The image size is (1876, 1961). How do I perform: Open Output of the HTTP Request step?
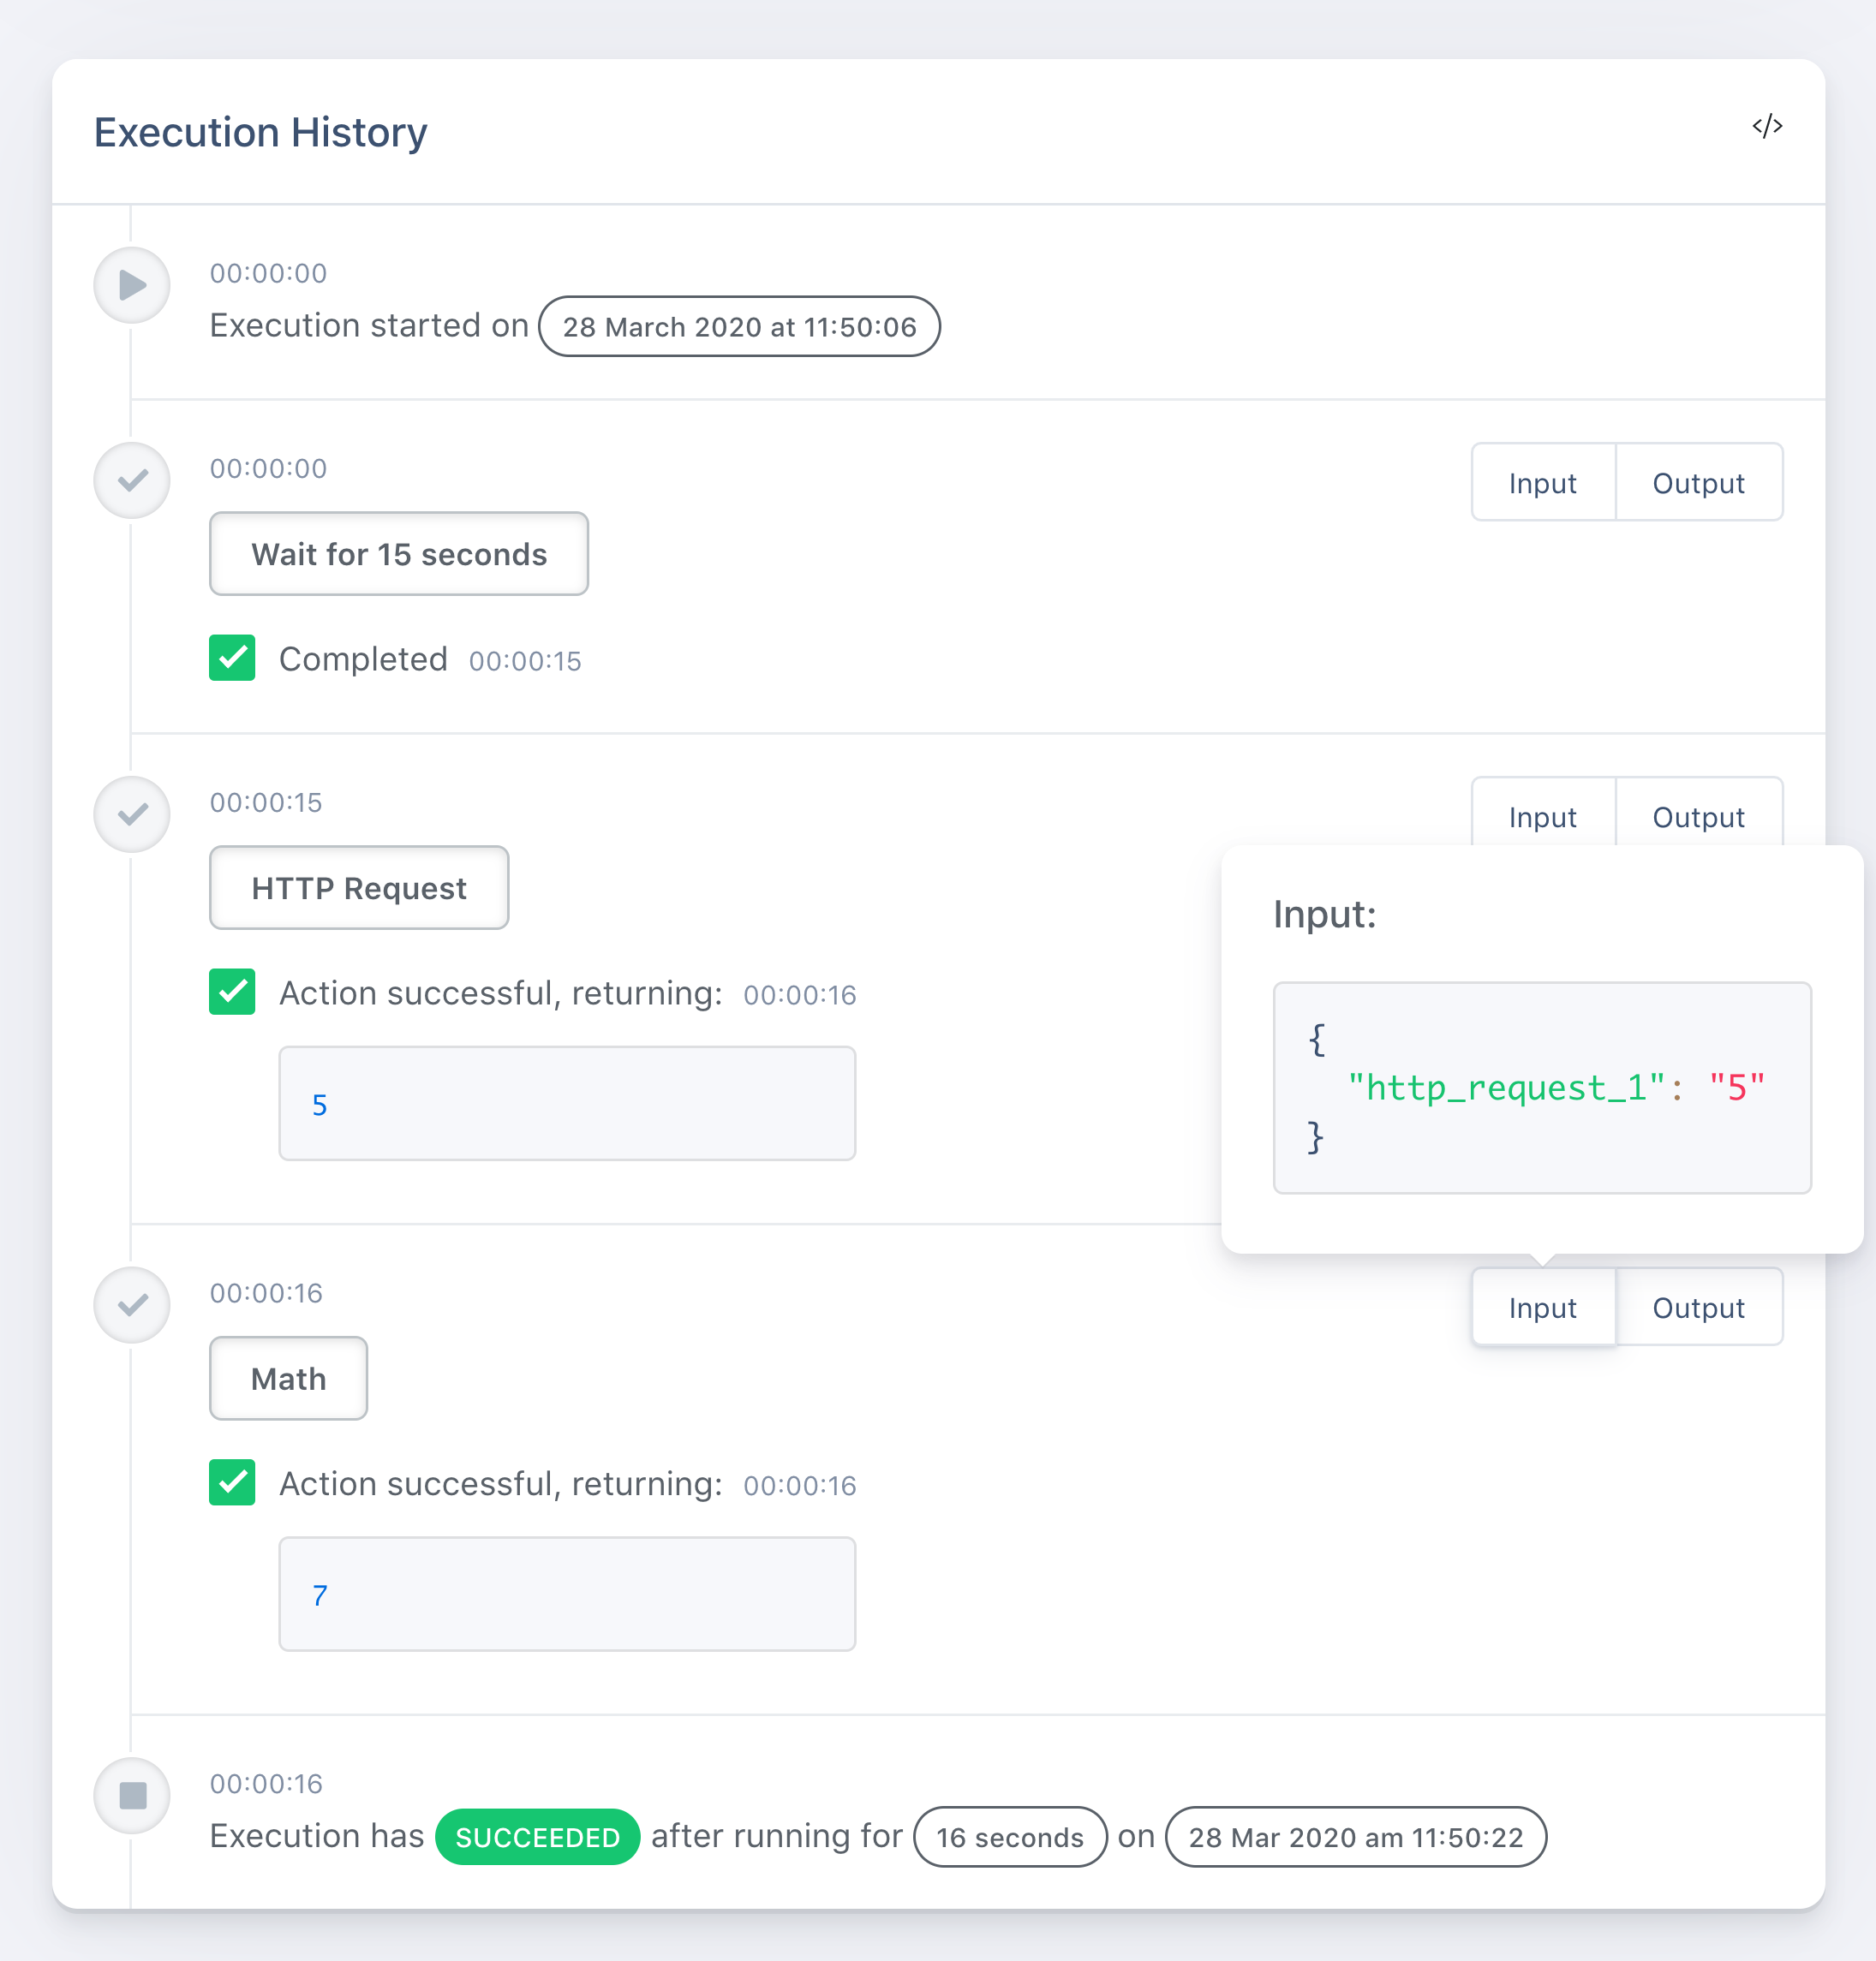click(1698, 815)
